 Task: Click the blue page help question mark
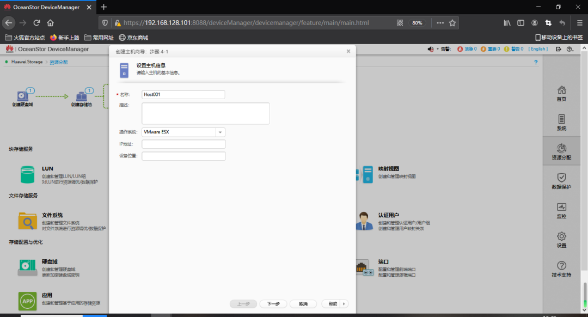[x=536, y=62]
